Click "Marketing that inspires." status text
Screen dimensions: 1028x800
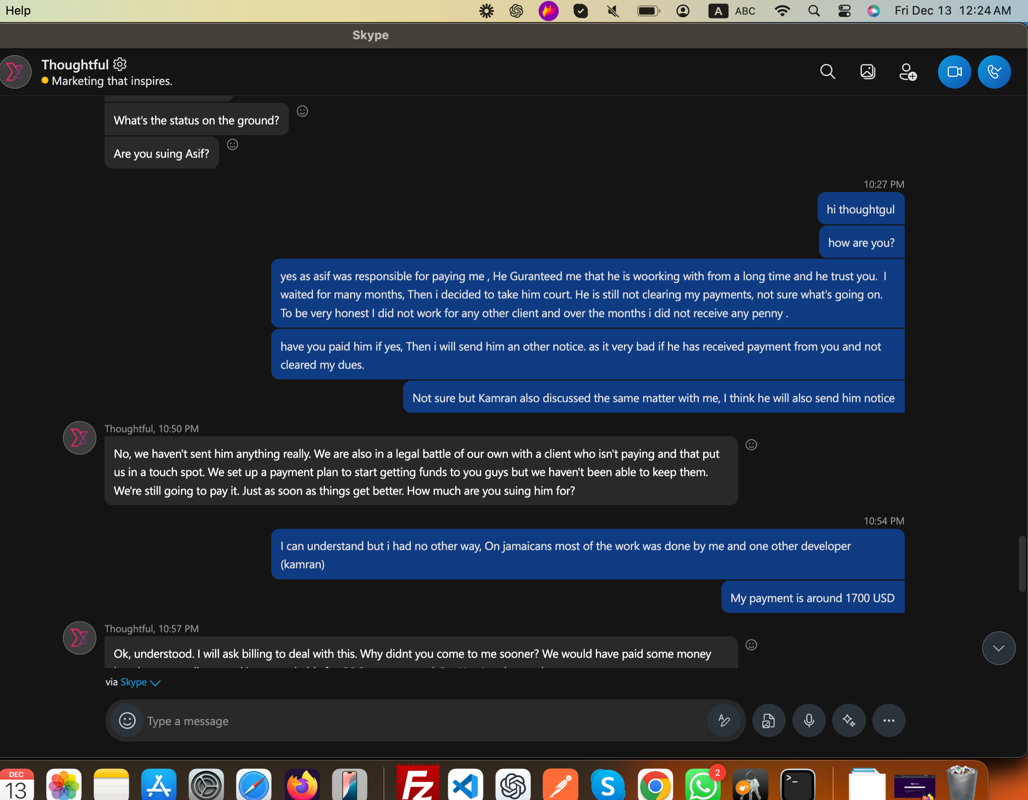pyautogui.click(x=112, y=81)
